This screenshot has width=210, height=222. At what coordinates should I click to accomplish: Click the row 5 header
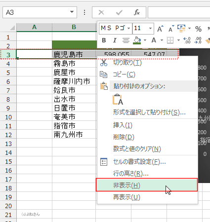(x=8, y=73)
